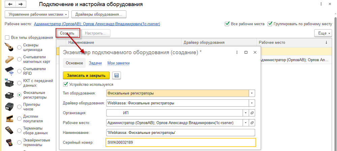Select Терминалы сбора данных radio button
Image resolution: width=337 pixels, height=151 pixels.
pyautogui.click(x=19, y=131)
